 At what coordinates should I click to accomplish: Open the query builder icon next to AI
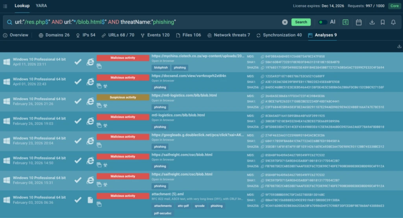pyautogui.click(x=346, y=22)
